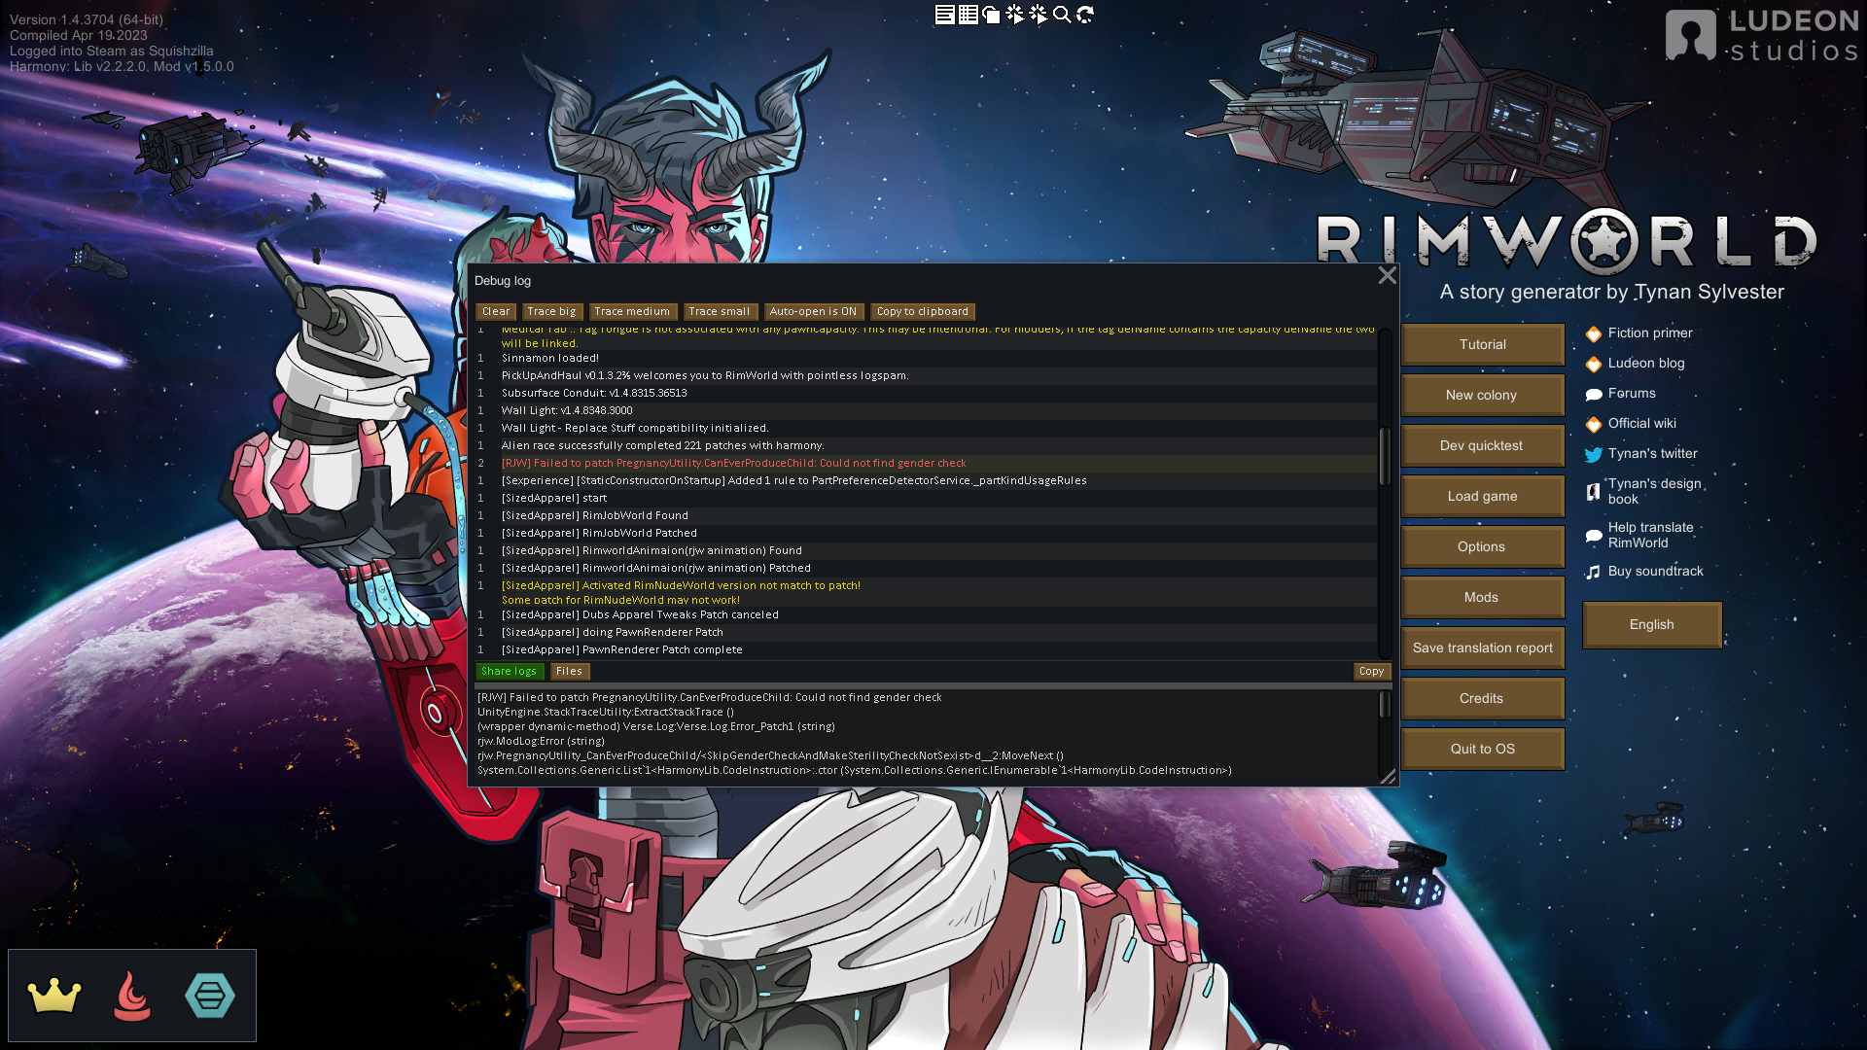Viewport: 1867px width, 1050px height.
Task: Click Quit to OS
Action: 1483,750
